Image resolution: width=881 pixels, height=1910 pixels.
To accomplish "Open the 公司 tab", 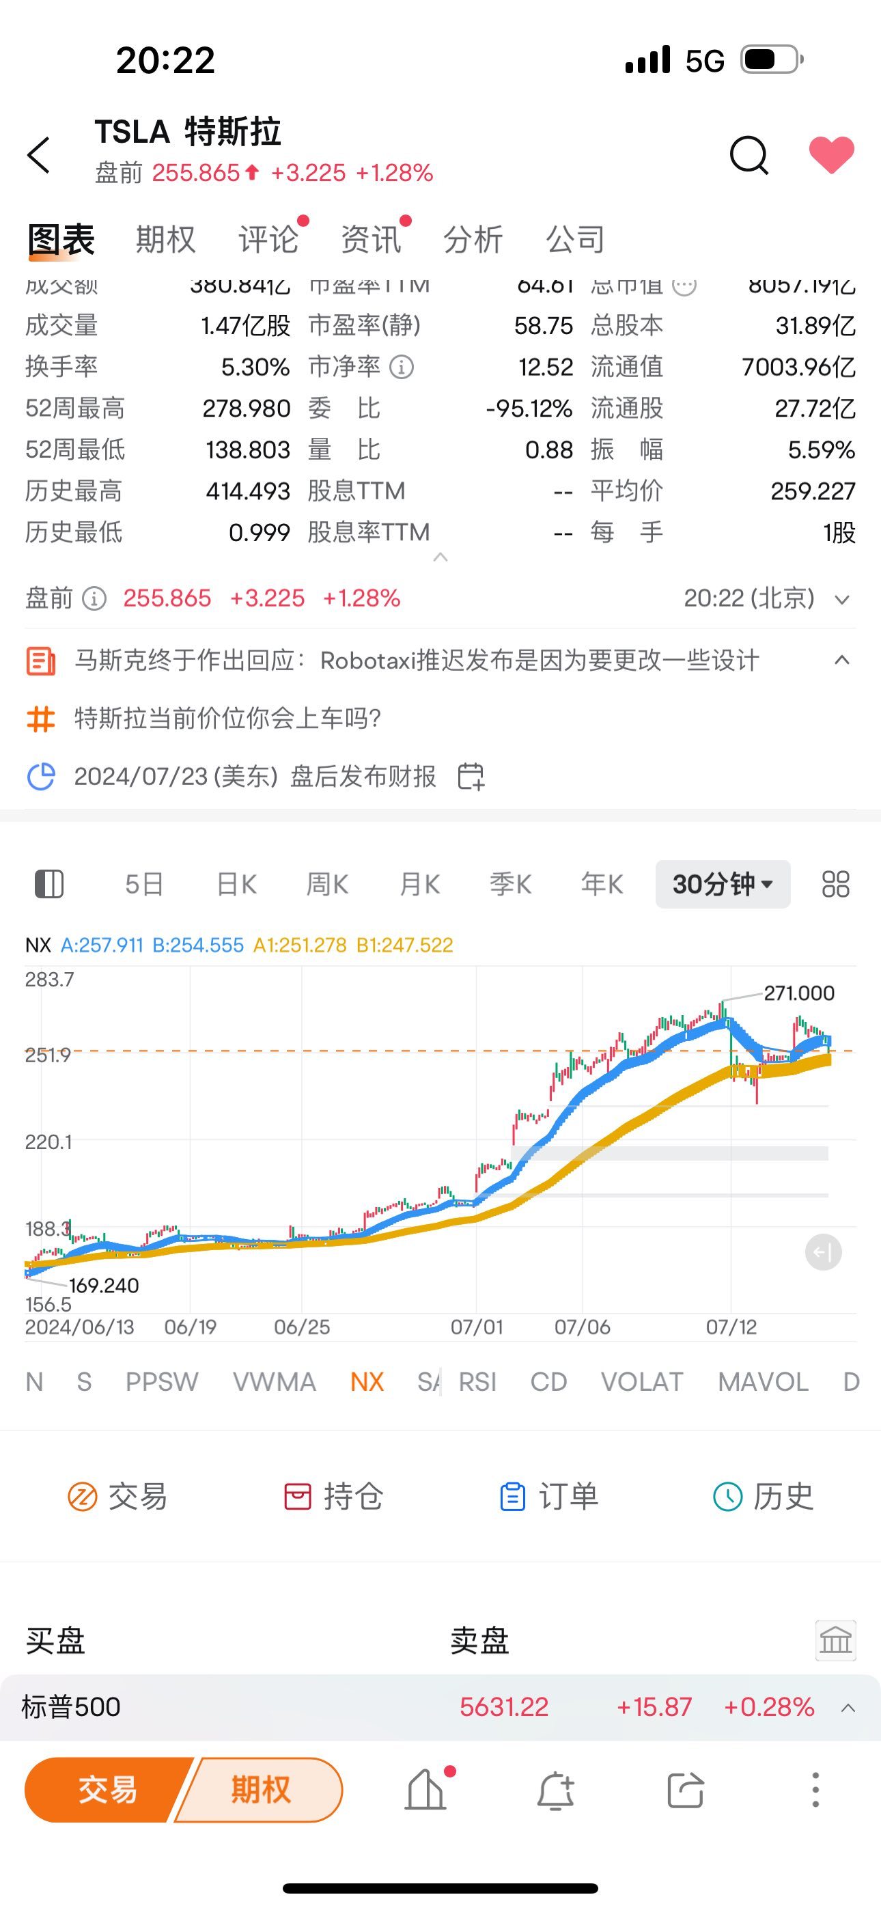I will click(x=576, y=240).
